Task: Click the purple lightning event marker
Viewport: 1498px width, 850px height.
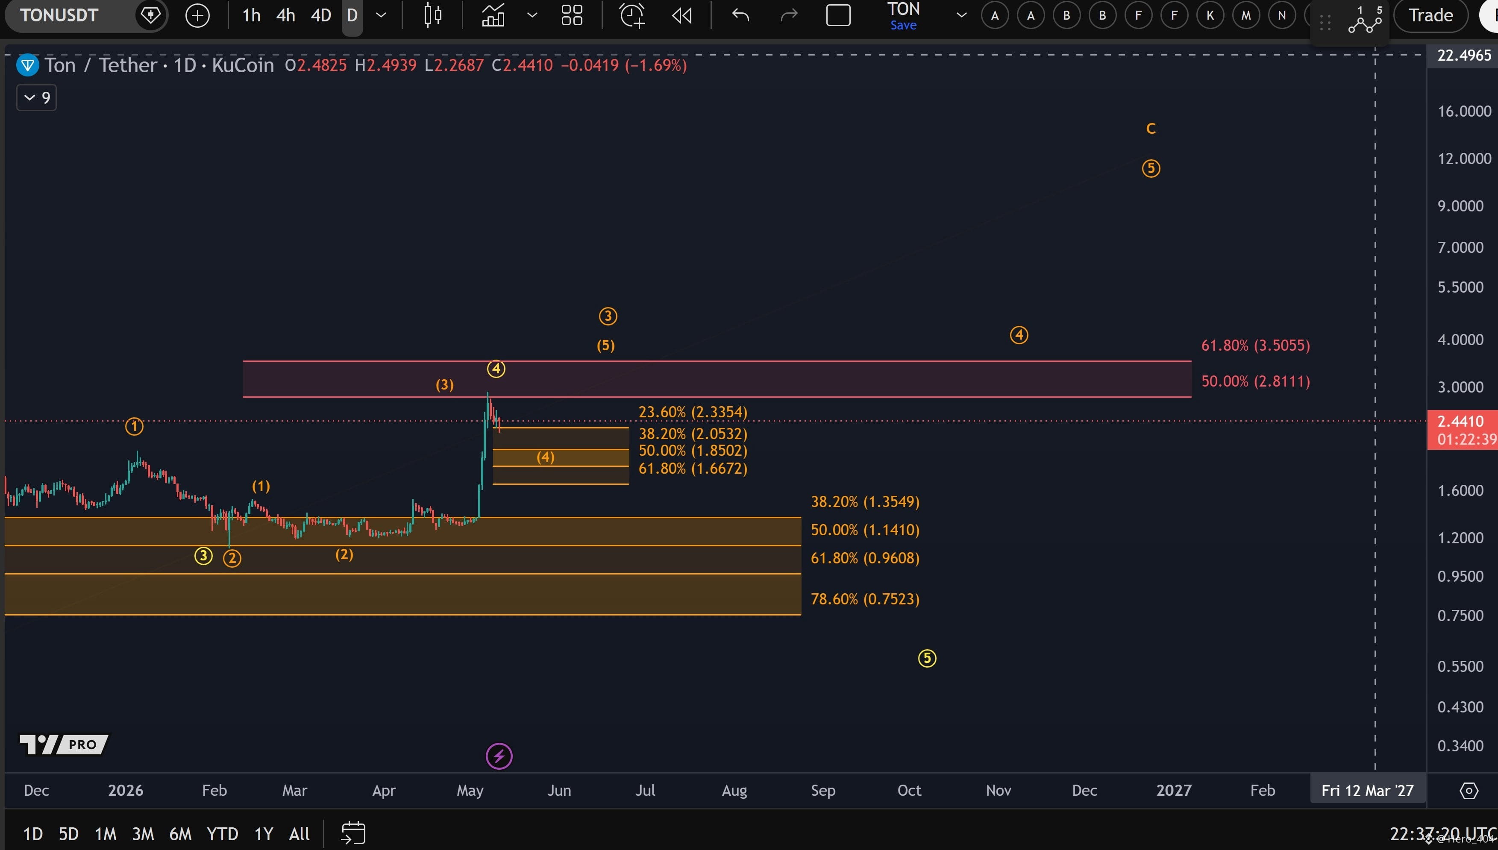Action: tap(499, 756)
